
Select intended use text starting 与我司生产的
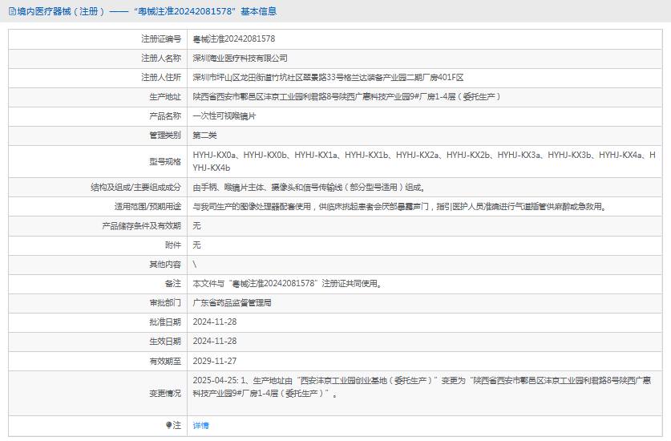click(399, 206)
